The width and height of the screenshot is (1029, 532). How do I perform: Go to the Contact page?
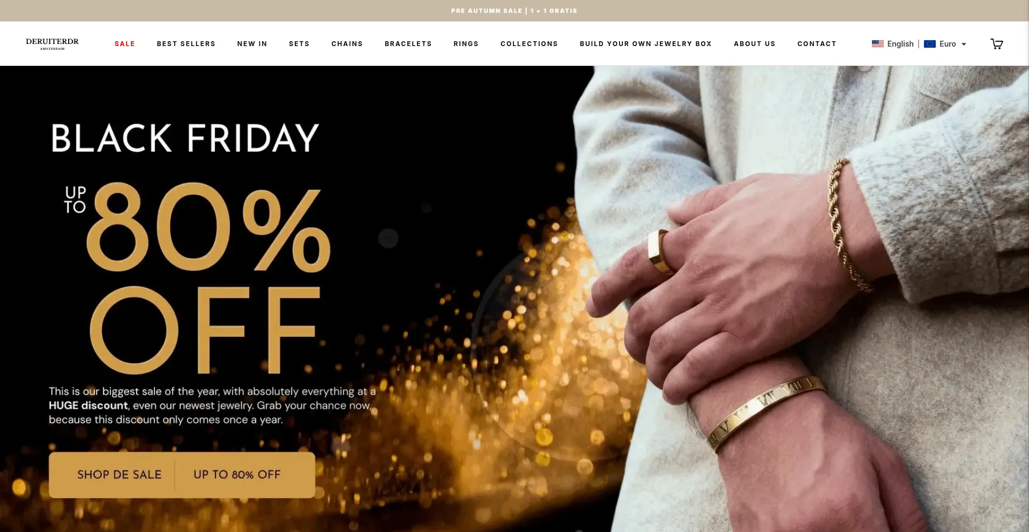click(x=816, y=44)
